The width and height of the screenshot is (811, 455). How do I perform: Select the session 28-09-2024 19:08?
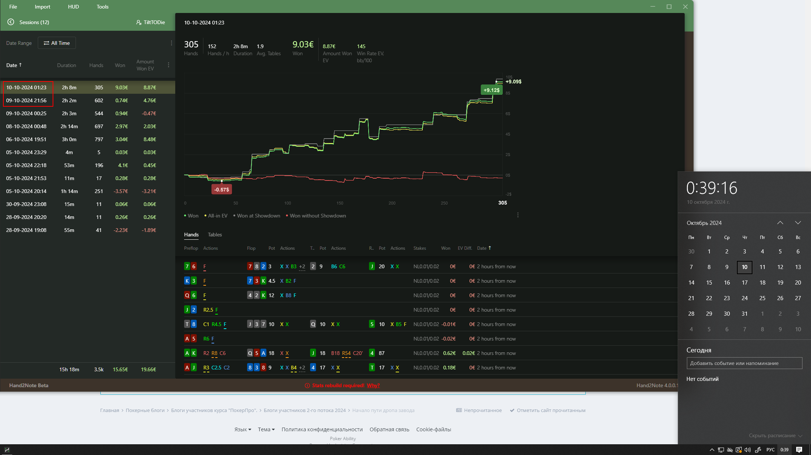[x=88, y=230]
